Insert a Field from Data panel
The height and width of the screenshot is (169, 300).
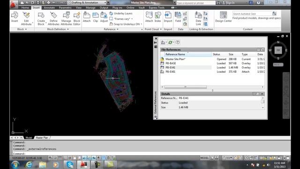point(178,17)
